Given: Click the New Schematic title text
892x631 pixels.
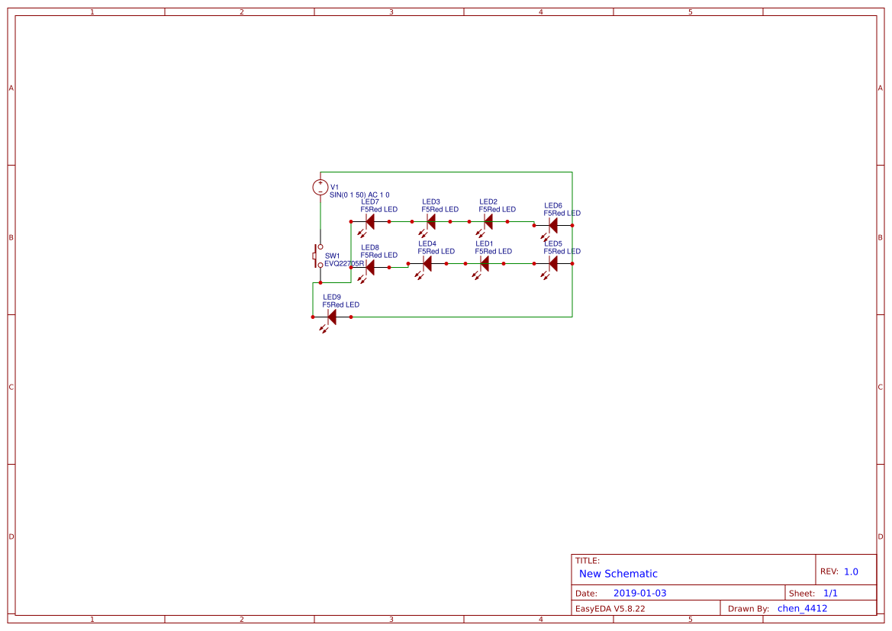Looking at the screenshot, I should click(x=618, y=574).
